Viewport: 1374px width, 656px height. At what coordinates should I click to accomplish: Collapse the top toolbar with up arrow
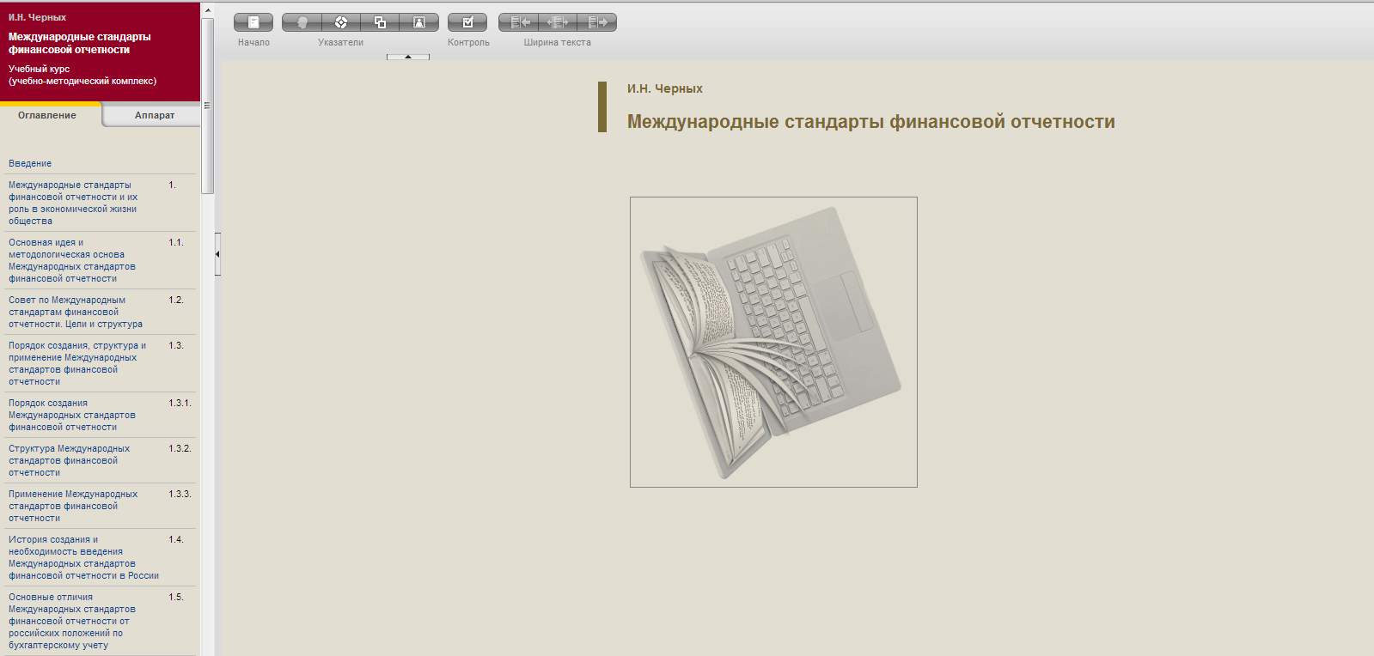408,57
